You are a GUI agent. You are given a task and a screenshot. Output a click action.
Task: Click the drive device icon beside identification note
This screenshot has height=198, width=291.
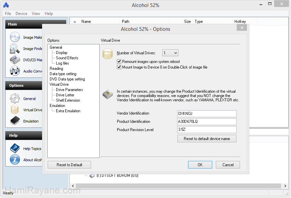click(108, 94)
